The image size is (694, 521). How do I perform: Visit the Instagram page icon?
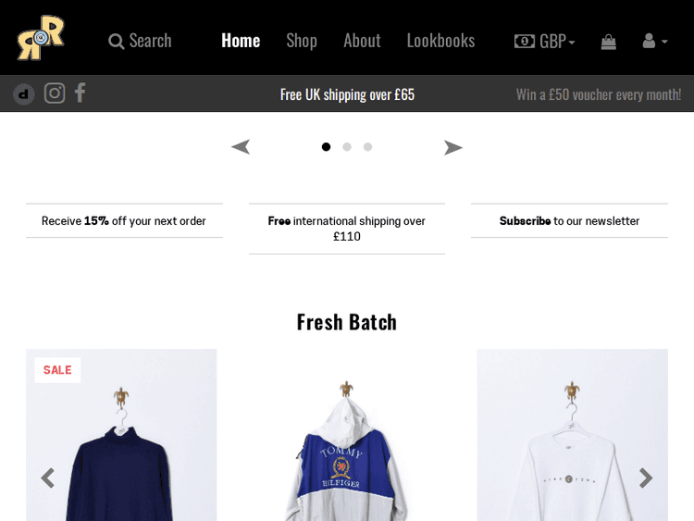[55, 93]
